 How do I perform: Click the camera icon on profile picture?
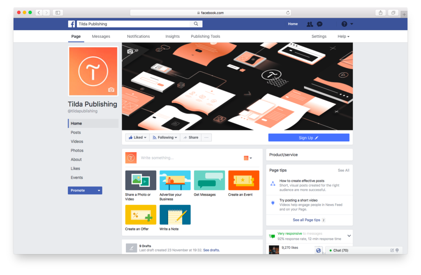coord(111,90)
